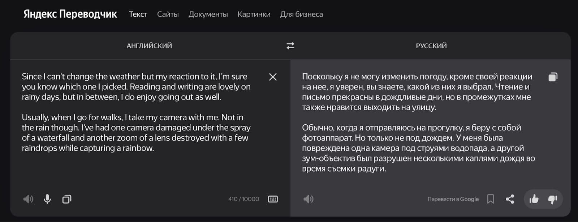Image resolution: width=578 pixels, height=222 pixels.
Task: Play audio of Russian translation
Action: point(308,199)
